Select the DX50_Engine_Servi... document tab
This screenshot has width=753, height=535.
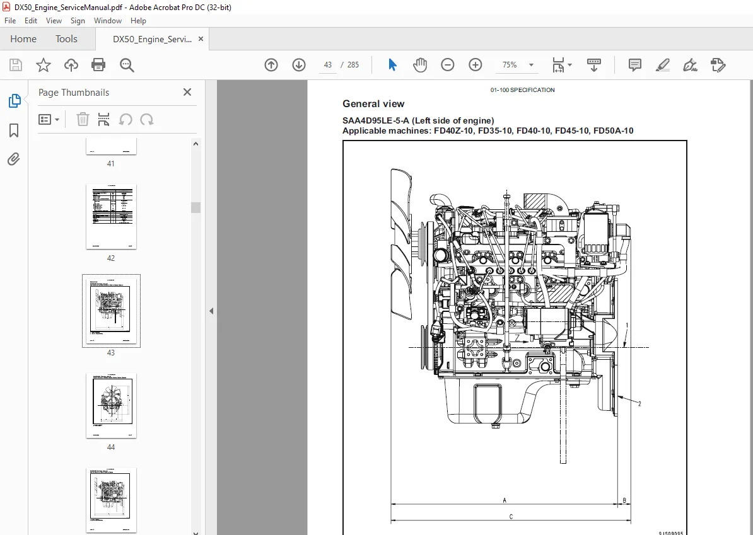152,39
